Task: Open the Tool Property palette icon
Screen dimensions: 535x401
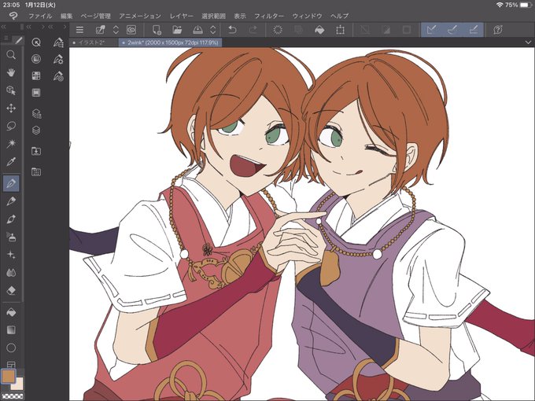Action: click(58, 59)
